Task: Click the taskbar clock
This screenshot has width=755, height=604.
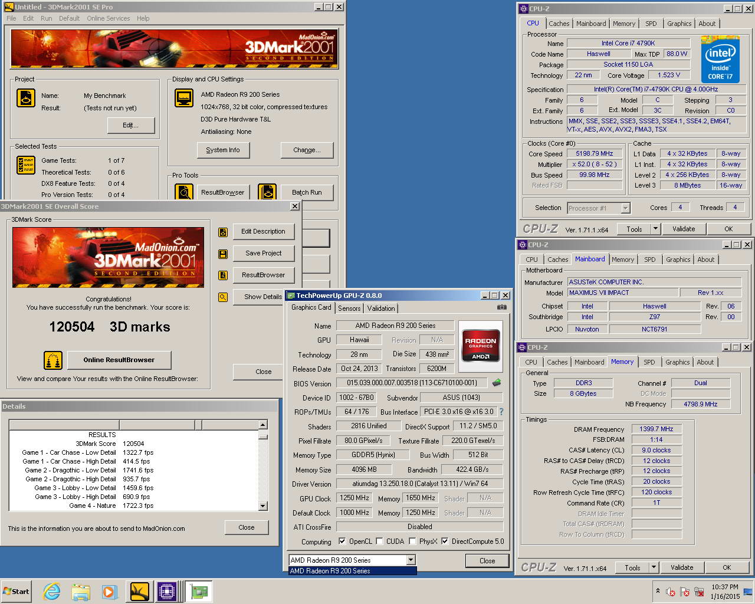Action: pyautogui.click(x=725, y=592)
